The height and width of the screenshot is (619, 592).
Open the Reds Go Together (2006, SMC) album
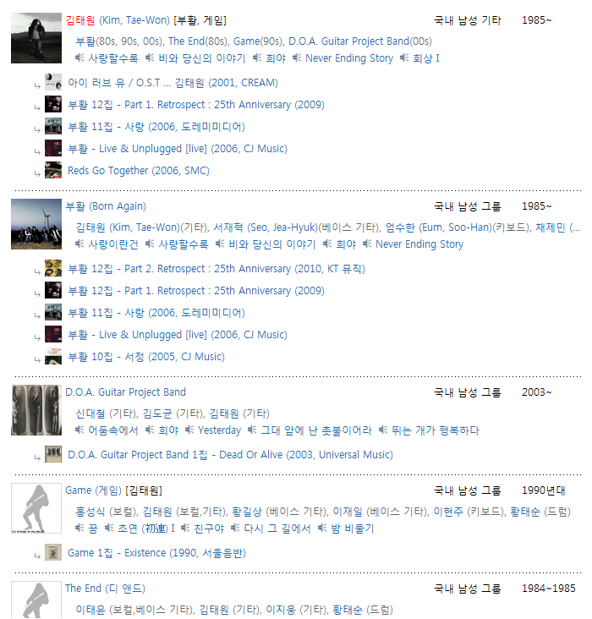139,171
